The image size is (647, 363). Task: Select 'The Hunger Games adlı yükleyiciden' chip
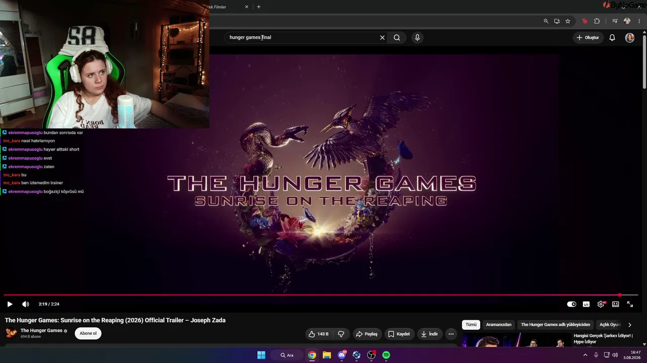pos(556,325)
